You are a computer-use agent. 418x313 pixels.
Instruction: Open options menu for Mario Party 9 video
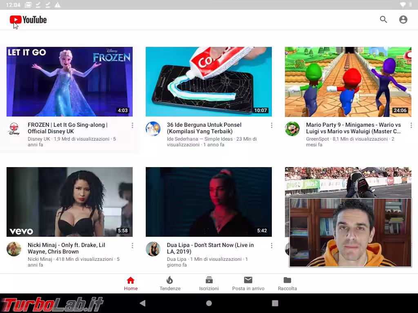[411, 126]
